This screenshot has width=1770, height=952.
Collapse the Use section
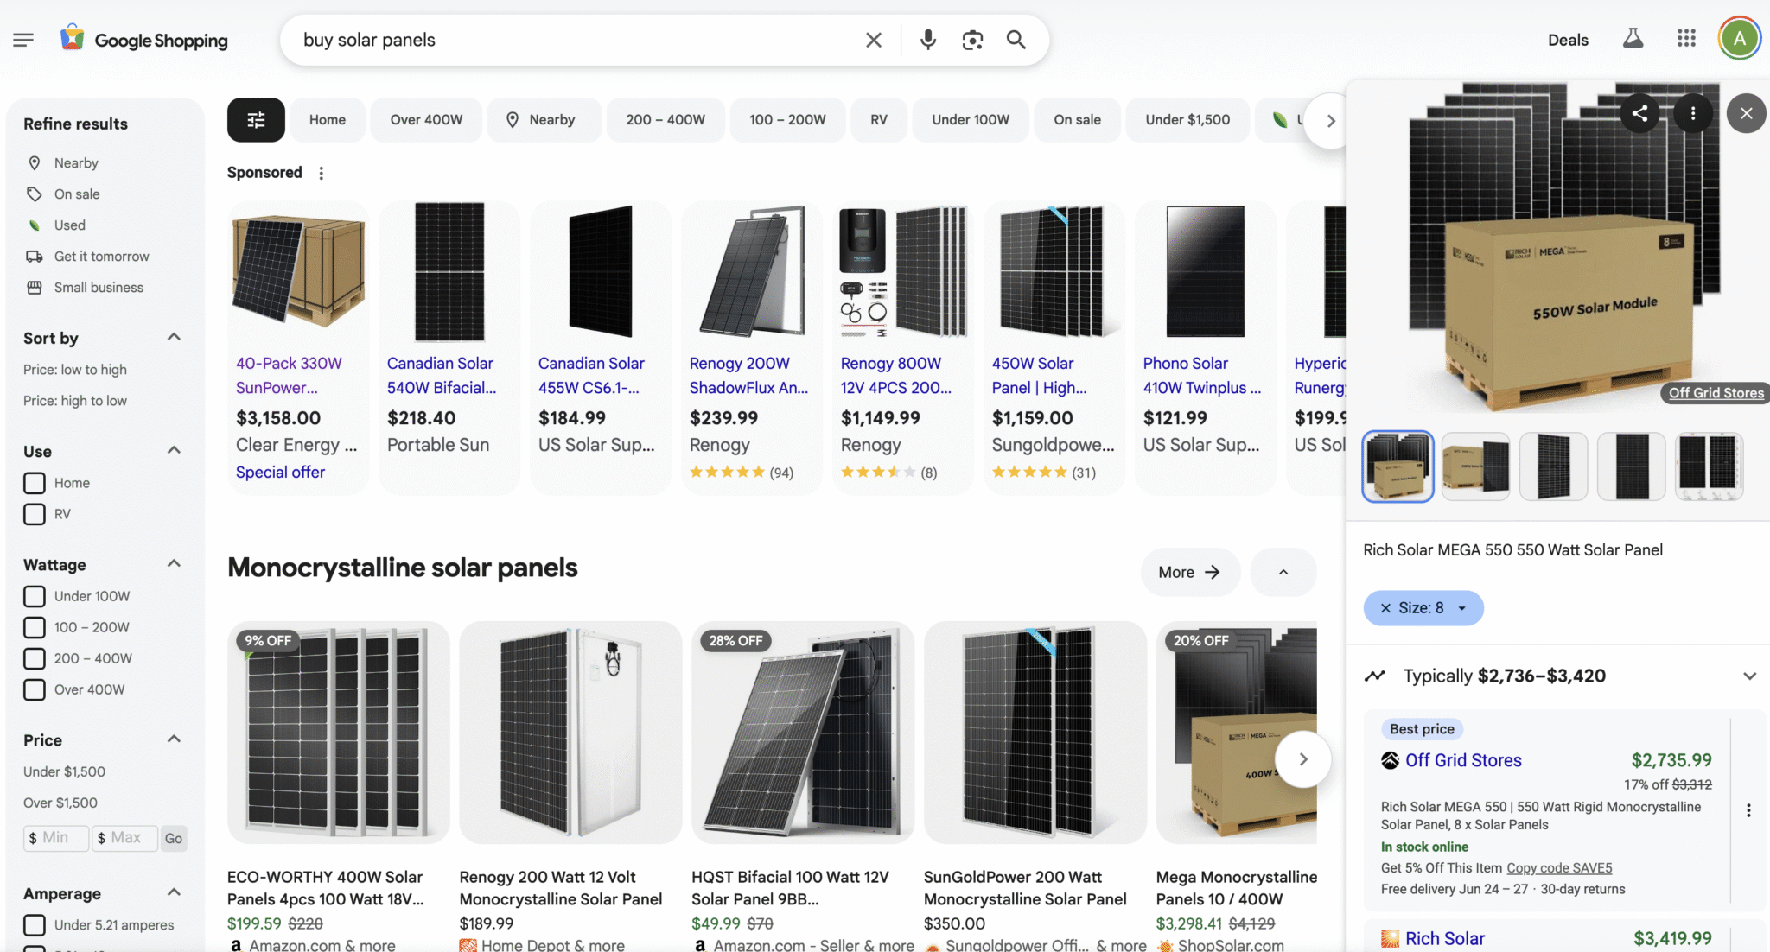point(174,450)
